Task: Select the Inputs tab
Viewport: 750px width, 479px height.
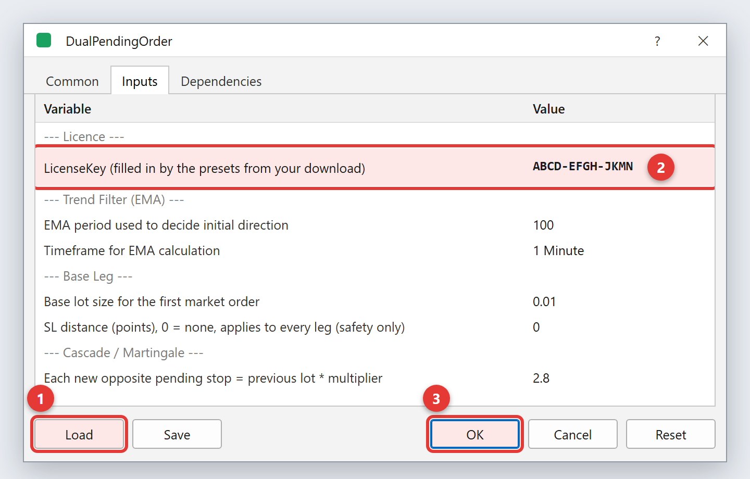Action: [x=140, y=81]
